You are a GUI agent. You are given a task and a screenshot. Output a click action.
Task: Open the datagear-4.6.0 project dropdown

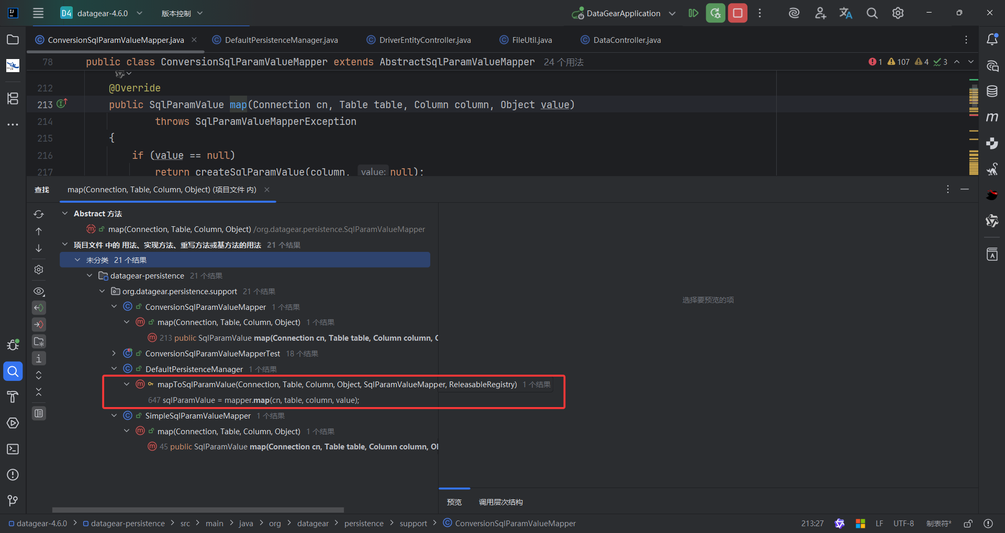102,13
